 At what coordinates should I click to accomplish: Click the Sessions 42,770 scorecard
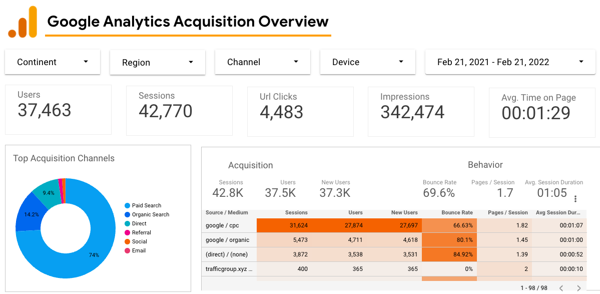179,110
